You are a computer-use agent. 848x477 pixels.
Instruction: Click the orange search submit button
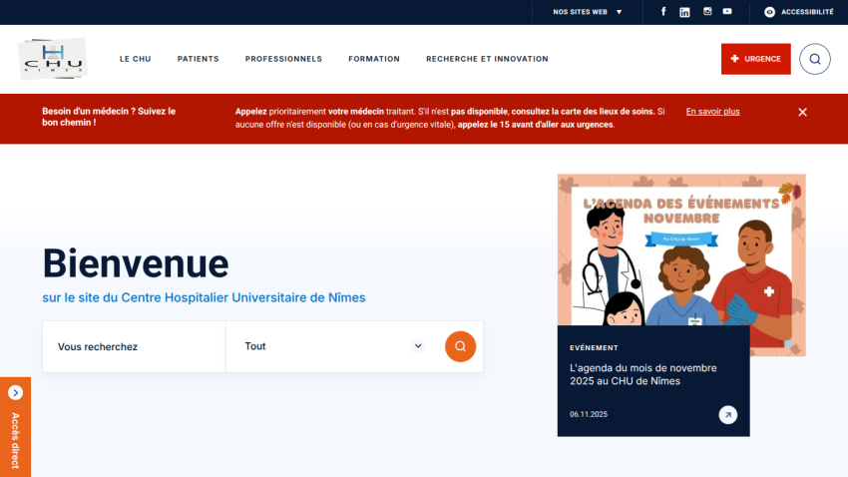point(460,346)
